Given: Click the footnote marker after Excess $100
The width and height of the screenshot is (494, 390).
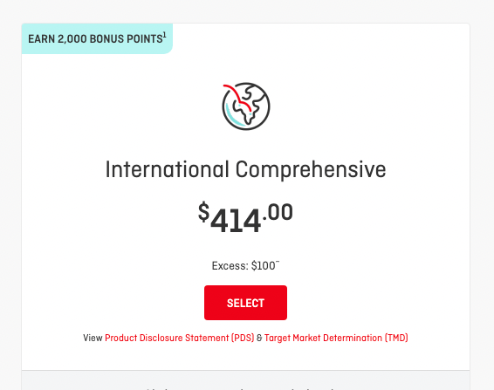Looking at the screenshot, I should tap(278, 262).
